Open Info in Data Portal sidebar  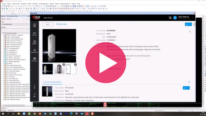(35, 86)
